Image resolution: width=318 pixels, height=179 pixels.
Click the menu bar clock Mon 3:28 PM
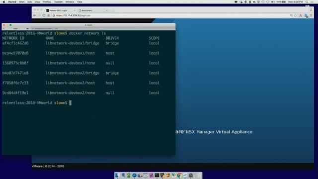point(296,2)
